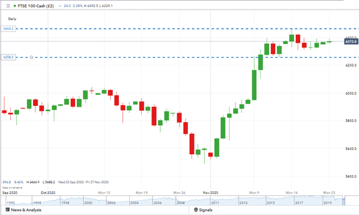Click the H 6464.9 range high value

tap(33, 182)
